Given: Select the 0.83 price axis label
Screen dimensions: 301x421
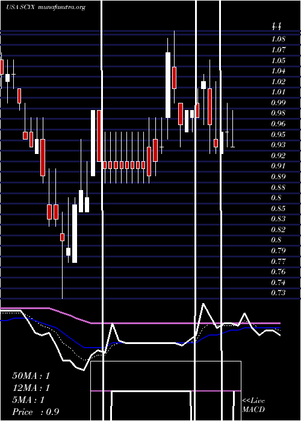Looking at the screenshot, I should [278, 219].
